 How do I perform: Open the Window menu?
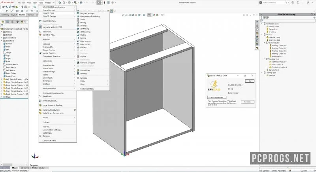[48, 3]
